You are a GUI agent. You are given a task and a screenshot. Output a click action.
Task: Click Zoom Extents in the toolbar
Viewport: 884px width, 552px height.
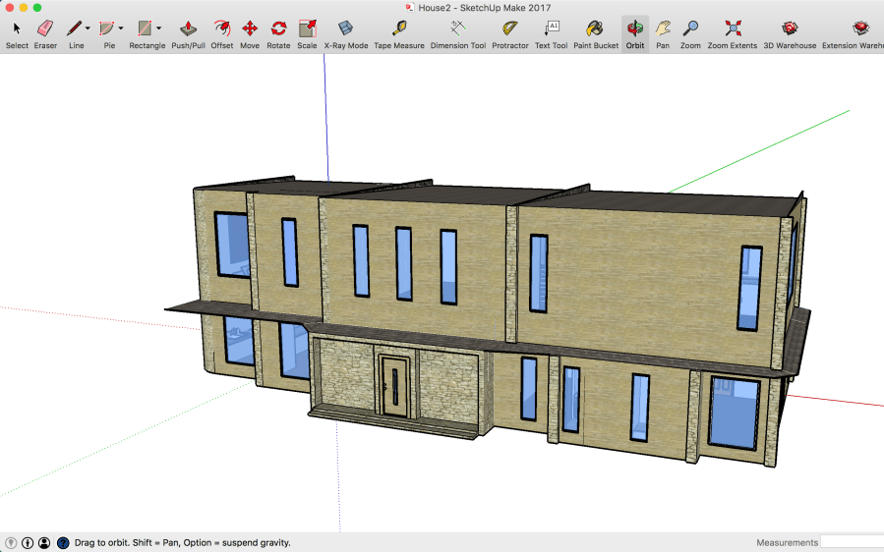pyautogui.click(x=733, y=29)
